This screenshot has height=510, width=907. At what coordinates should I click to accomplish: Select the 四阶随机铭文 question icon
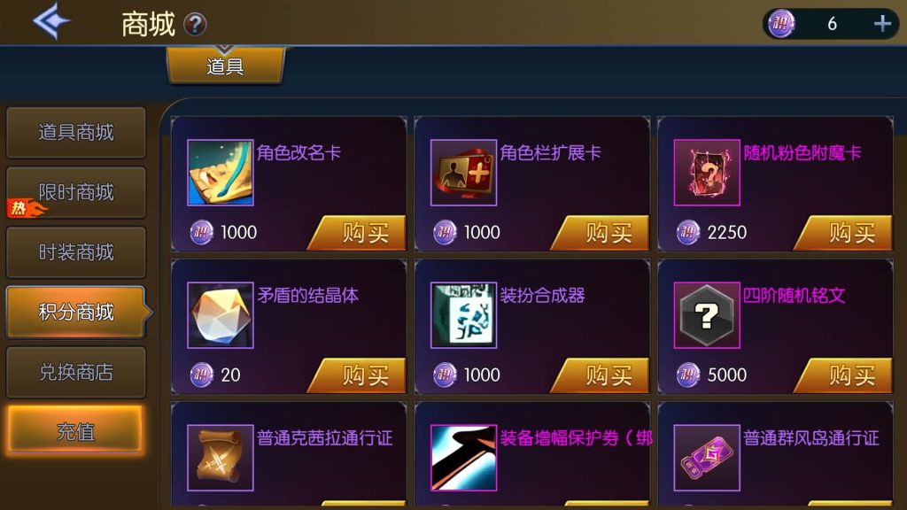coord(707,315)
